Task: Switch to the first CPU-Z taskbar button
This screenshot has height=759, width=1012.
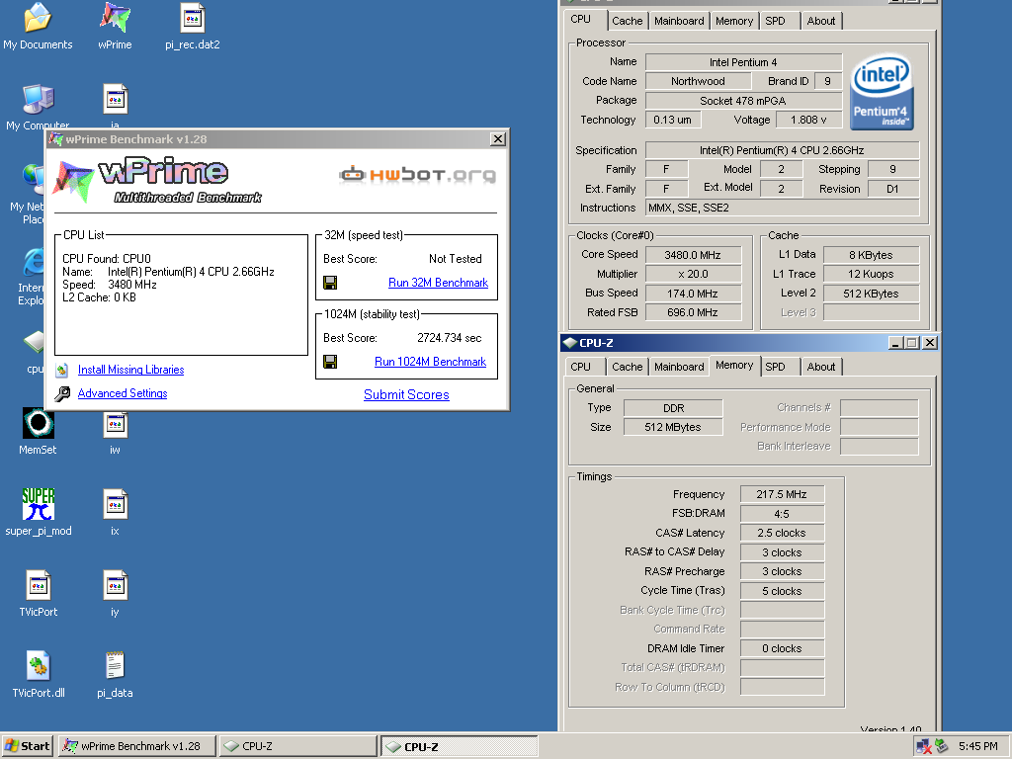Action: pyautogui.click(x=297, y=746)
